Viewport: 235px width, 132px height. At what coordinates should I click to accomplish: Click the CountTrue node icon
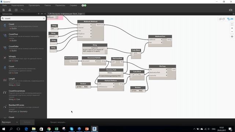[x=5, y=35]
